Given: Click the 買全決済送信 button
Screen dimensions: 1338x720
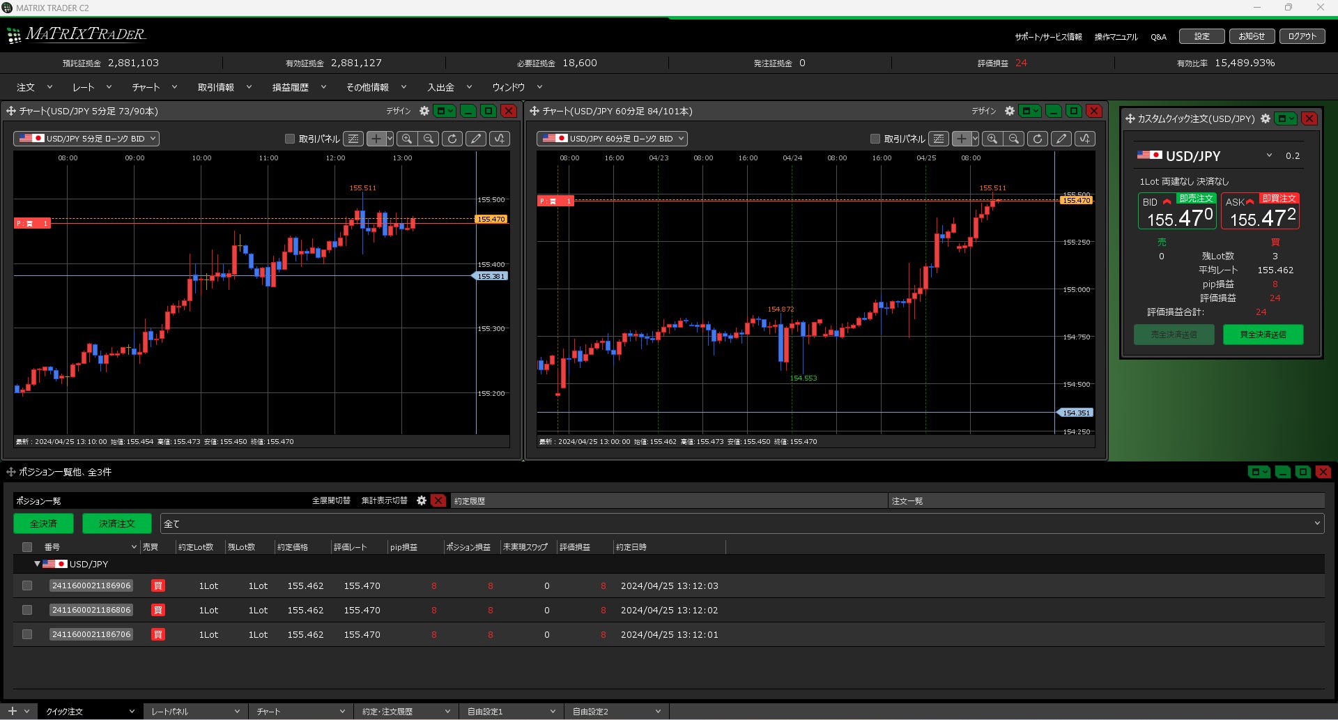Looking at the screenshot, I should coord(1263,335).
